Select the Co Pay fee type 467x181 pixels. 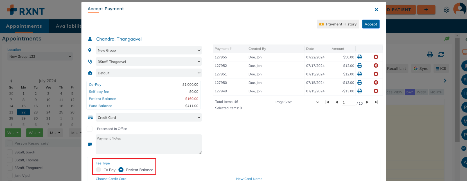[98, 170]
